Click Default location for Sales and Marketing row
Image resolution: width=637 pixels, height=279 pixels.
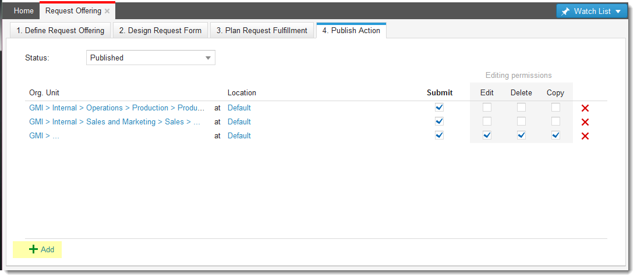[239, 121]
